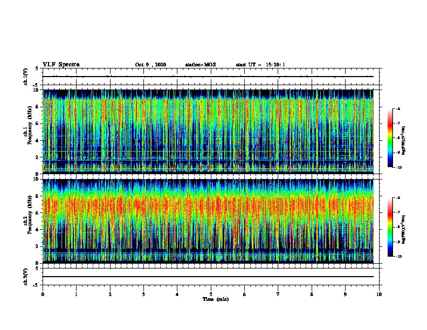Click time-axis tick label "10"
Viewport: 427px width, 330px height.
379,294
